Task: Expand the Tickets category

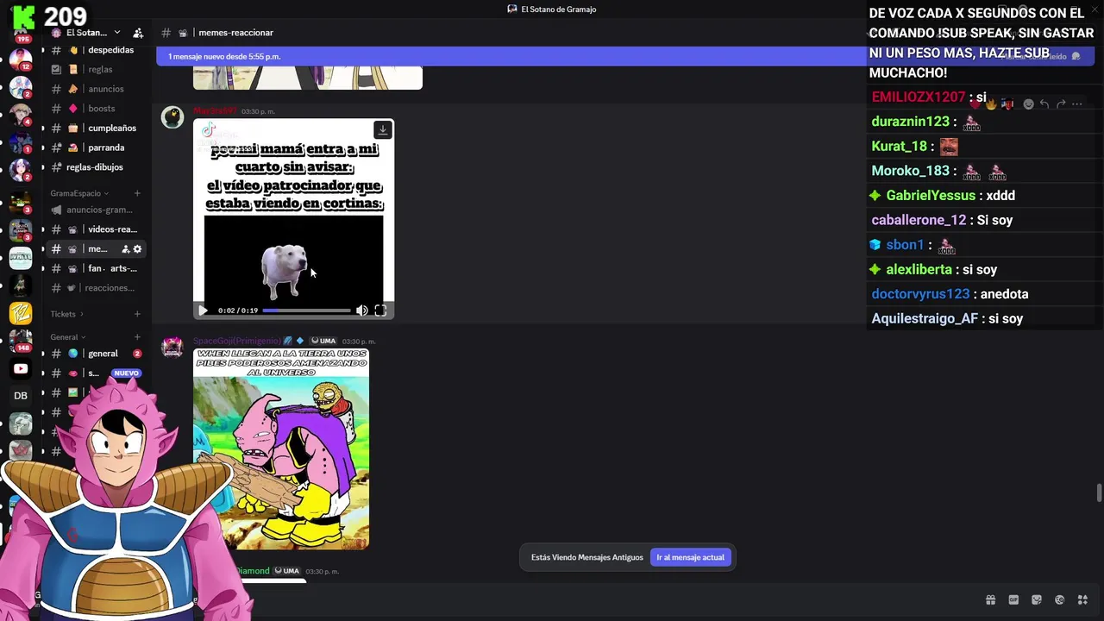Action: [x=67, y=314]
